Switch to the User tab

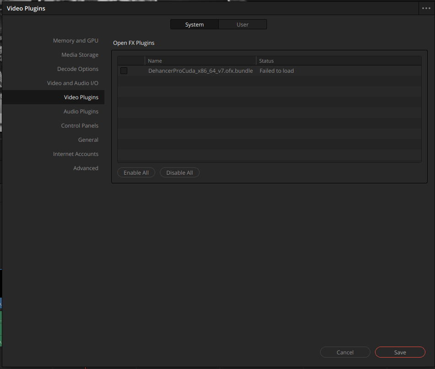(x=243, y=24)
